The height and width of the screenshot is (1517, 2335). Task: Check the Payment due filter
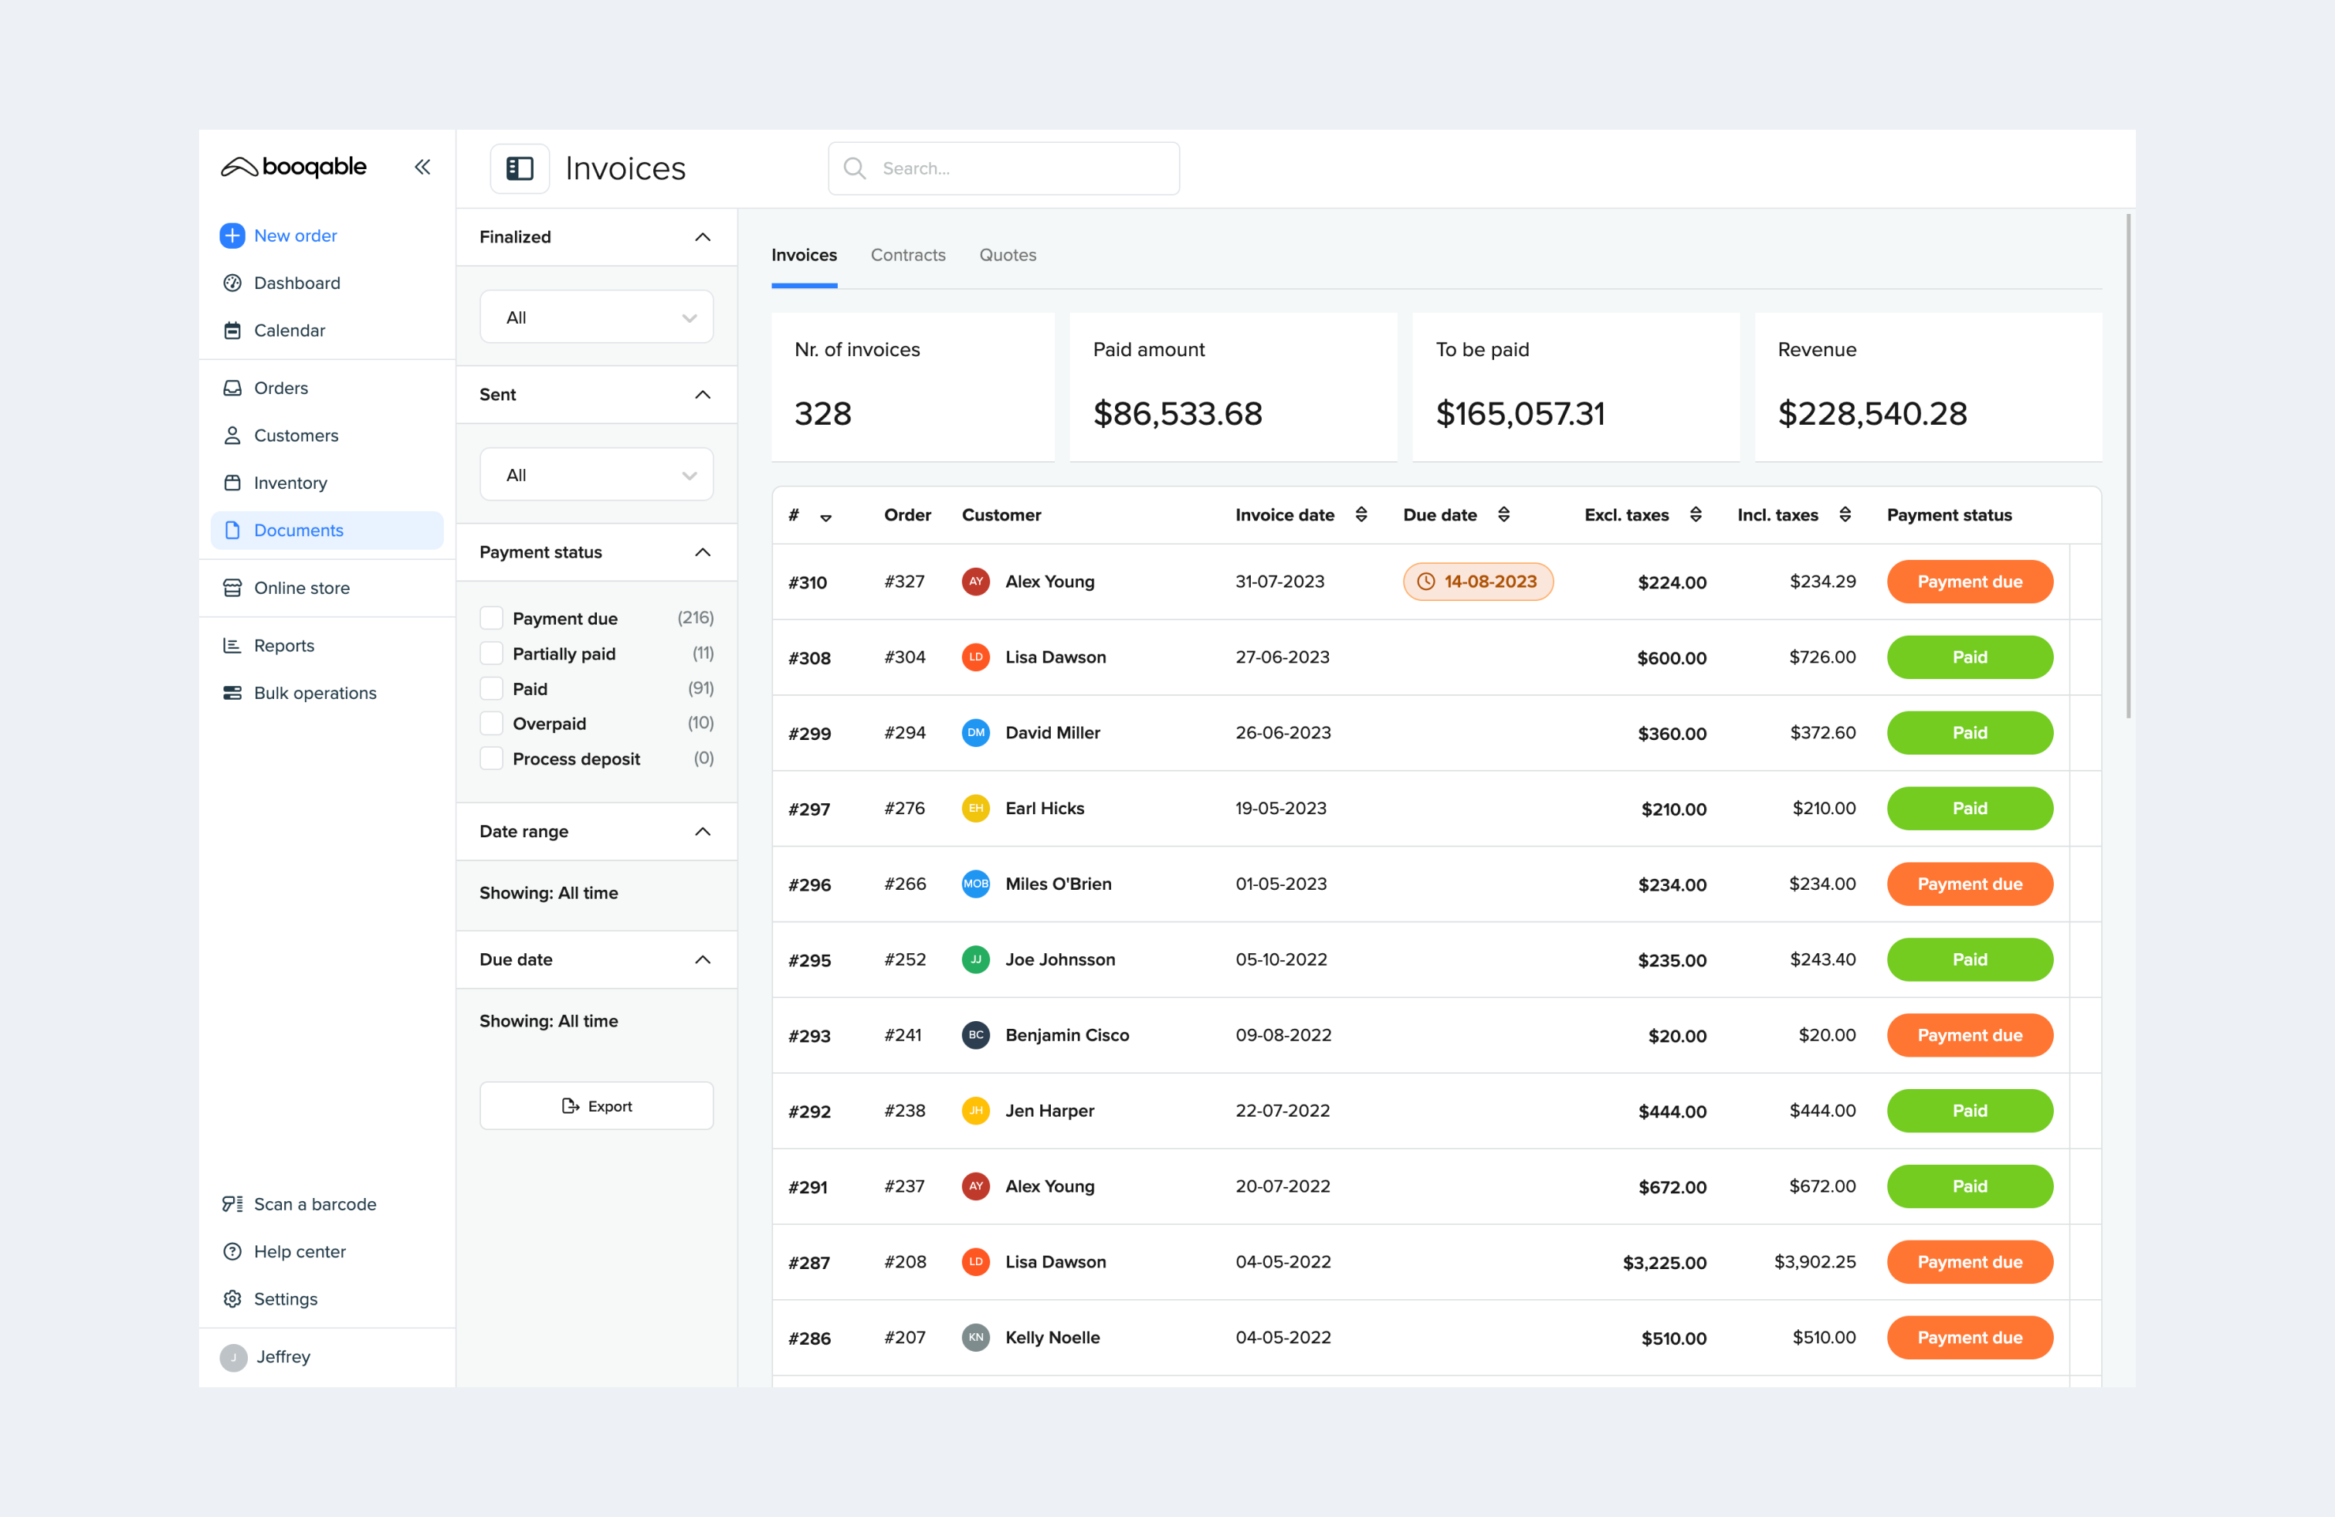pyautogui.click(x=490, y=617)
